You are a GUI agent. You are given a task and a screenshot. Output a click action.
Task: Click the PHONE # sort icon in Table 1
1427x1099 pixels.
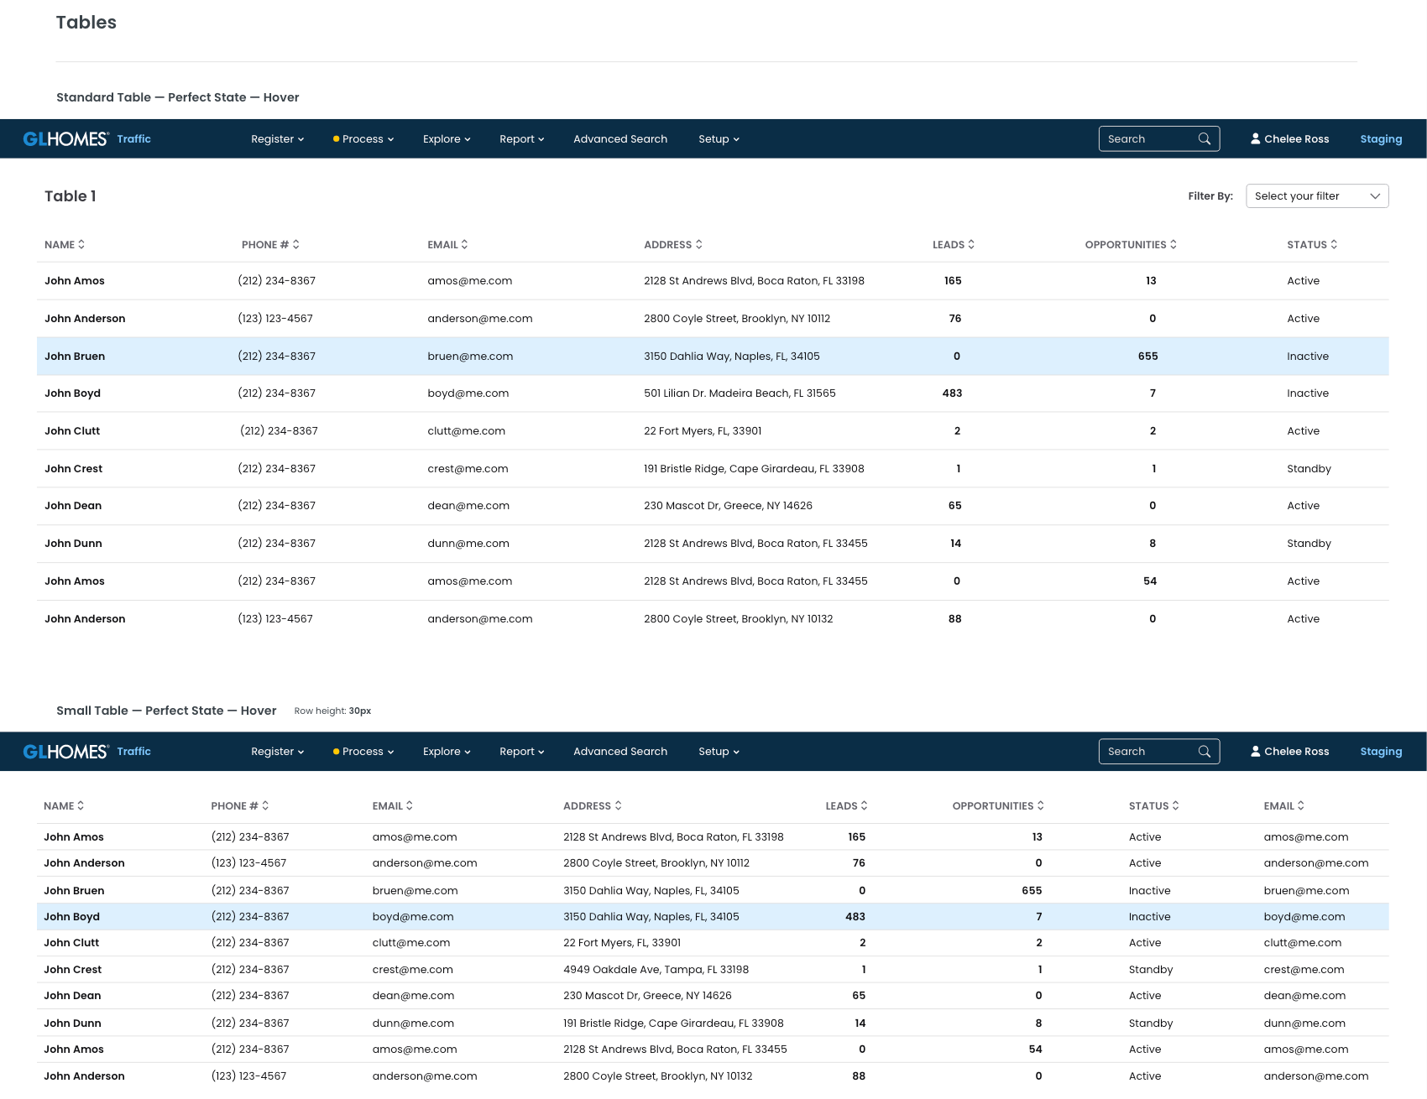296,245
